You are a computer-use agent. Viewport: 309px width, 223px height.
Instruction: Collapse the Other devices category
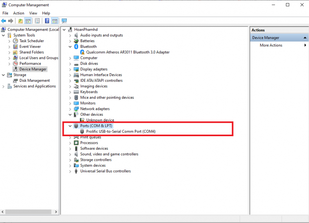70,115
